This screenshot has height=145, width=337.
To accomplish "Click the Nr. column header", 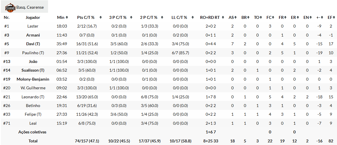I will pyautogui.click(x=7, y=17).
